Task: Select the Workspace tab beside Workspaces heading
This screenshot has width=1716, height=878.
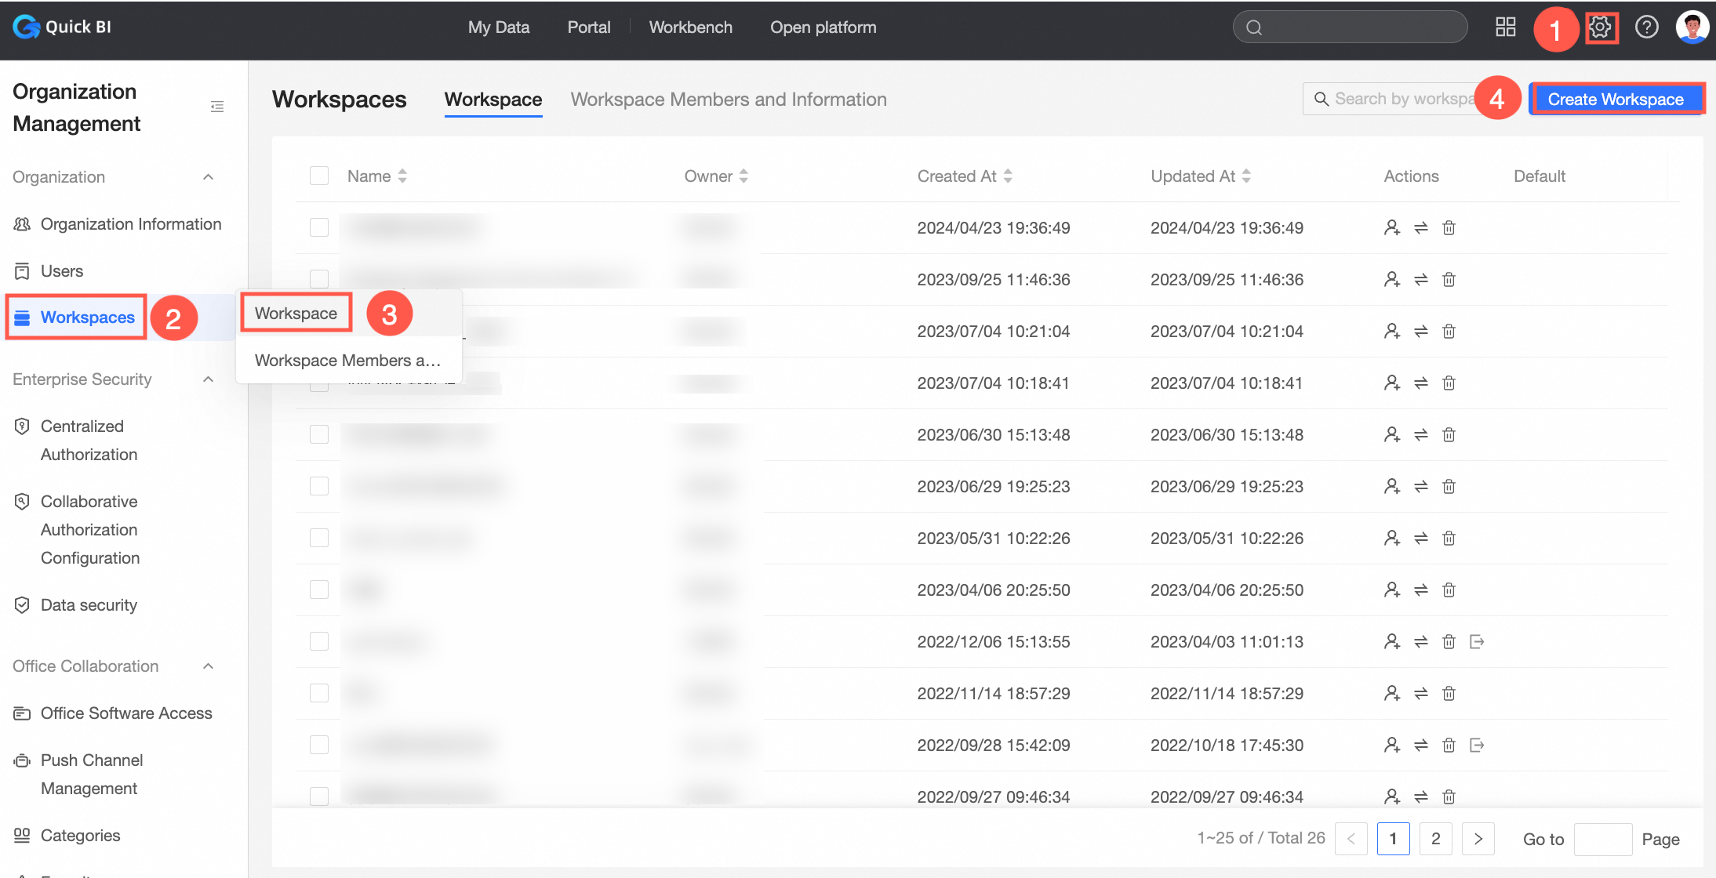Action: tap(493, 100)
